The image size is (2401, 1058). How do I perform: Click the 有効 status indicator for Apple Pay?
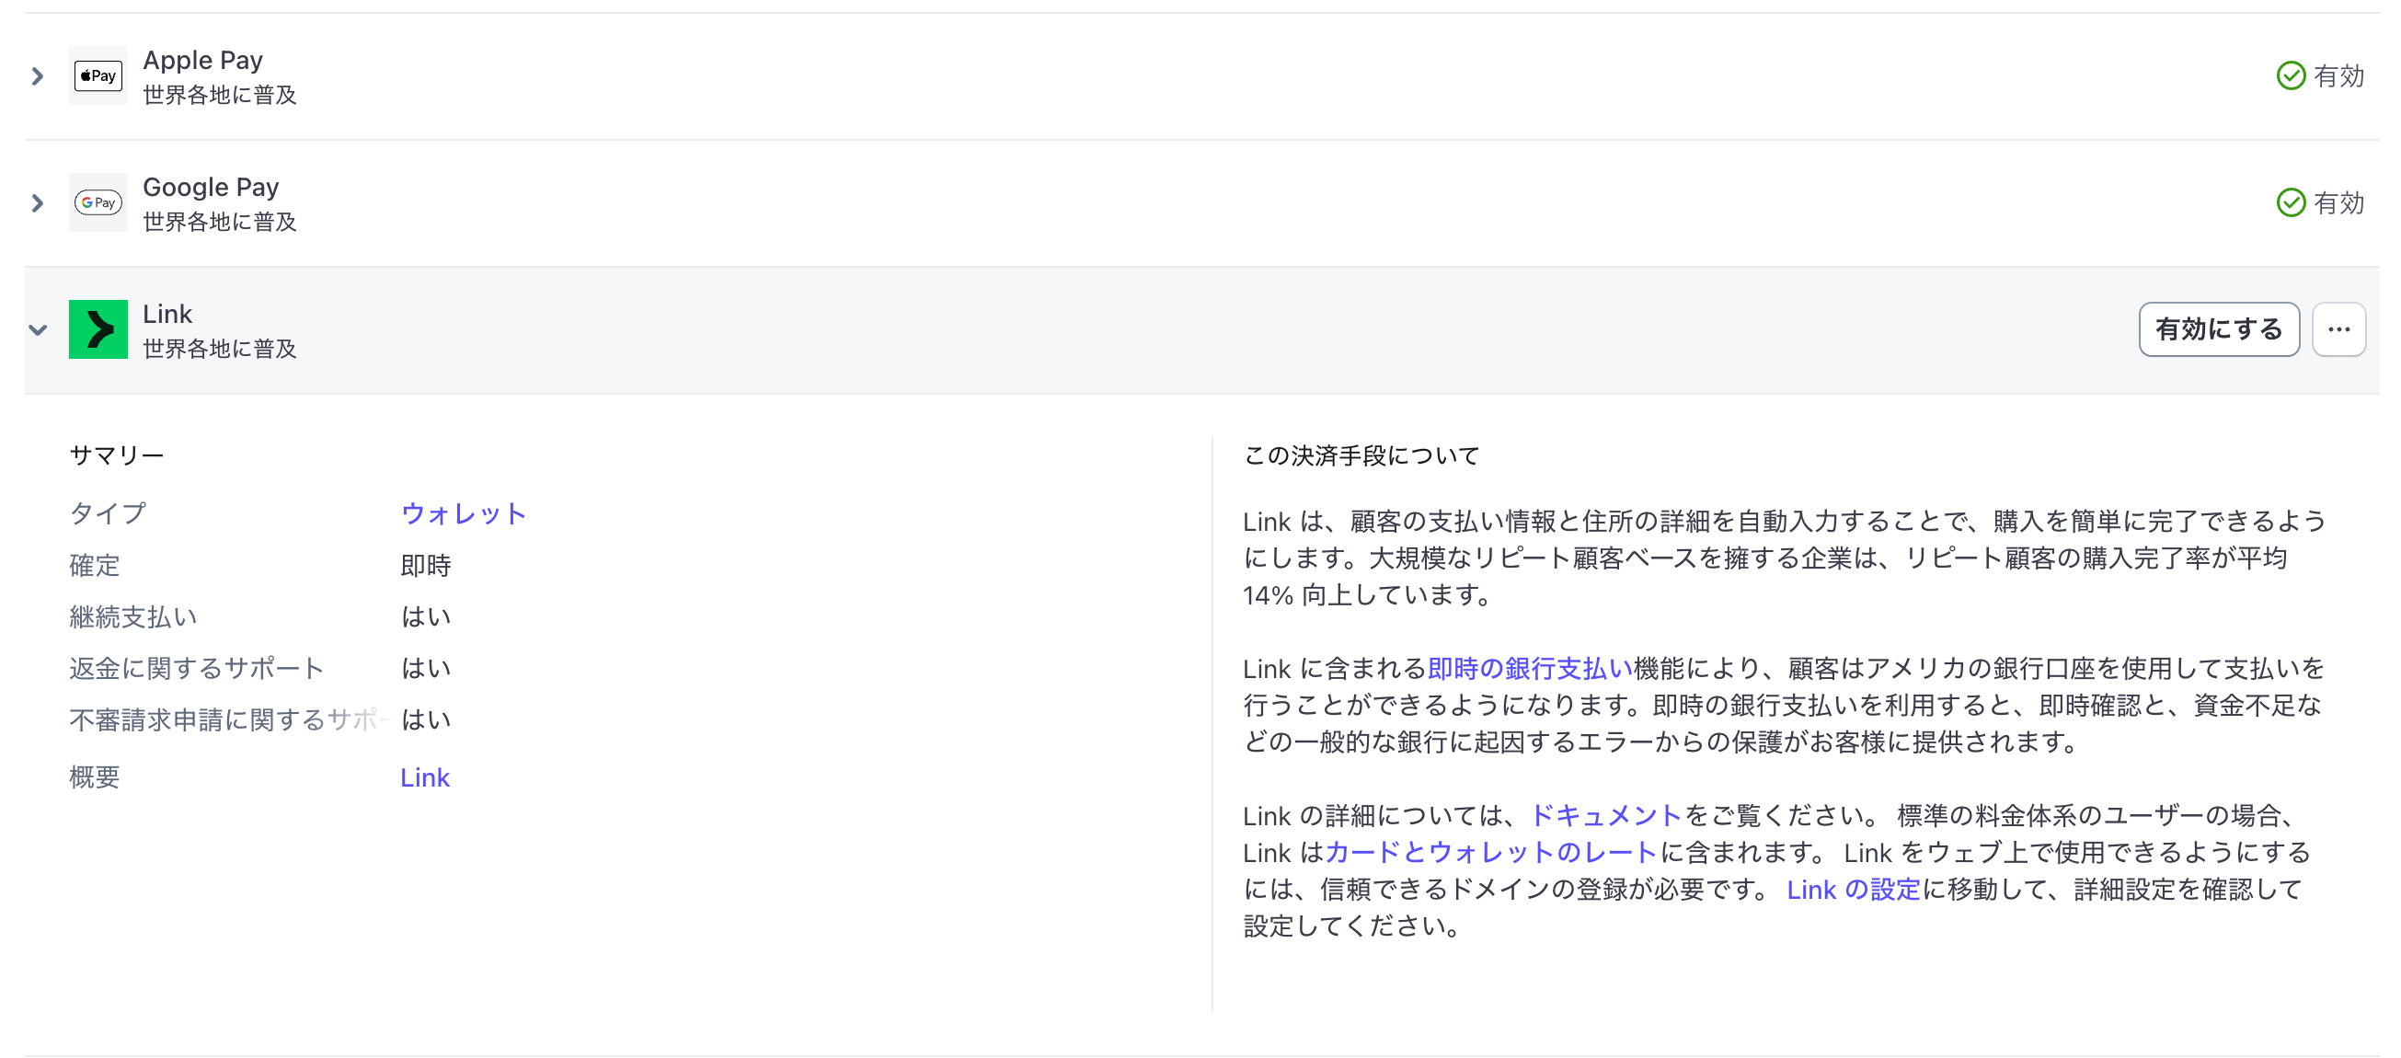2339,75
